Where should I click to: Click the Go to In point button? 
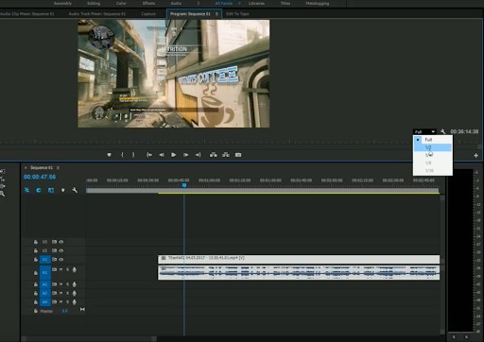149,155
